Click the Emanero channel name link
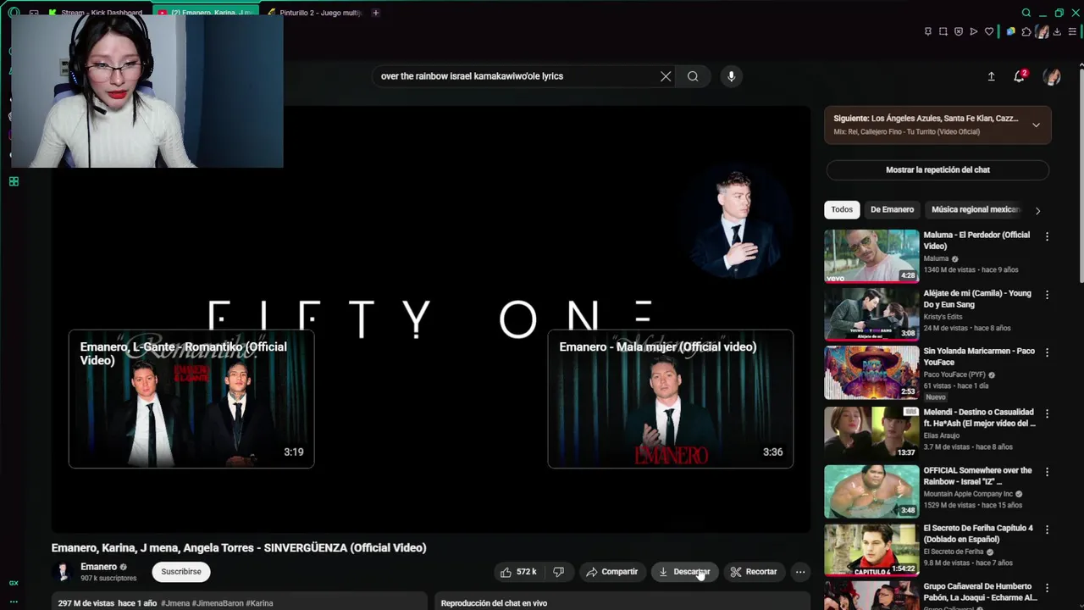Viewport: 1084px width, 610px height. click(98, 567)
